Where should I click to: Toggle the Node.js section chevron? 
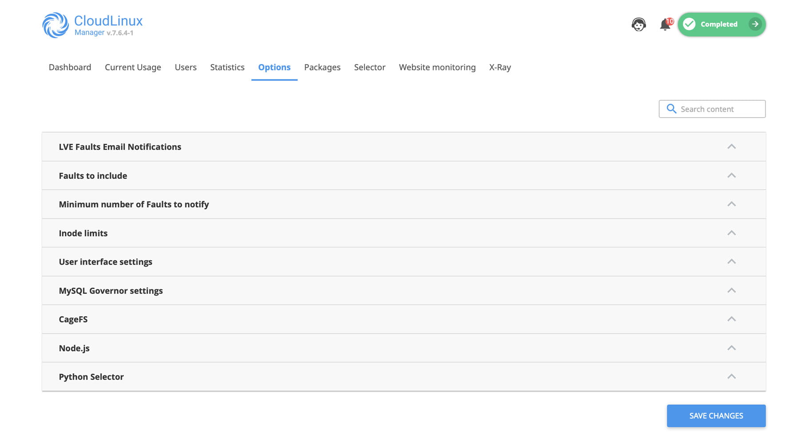pos(731,348)
